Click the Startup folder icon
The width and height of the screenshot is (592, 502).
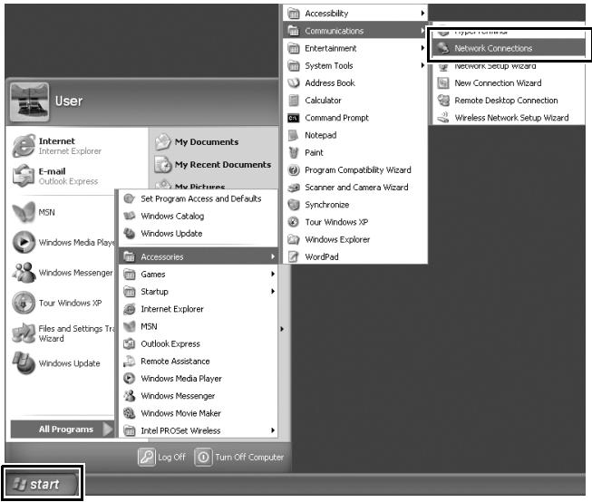[130, 292]
